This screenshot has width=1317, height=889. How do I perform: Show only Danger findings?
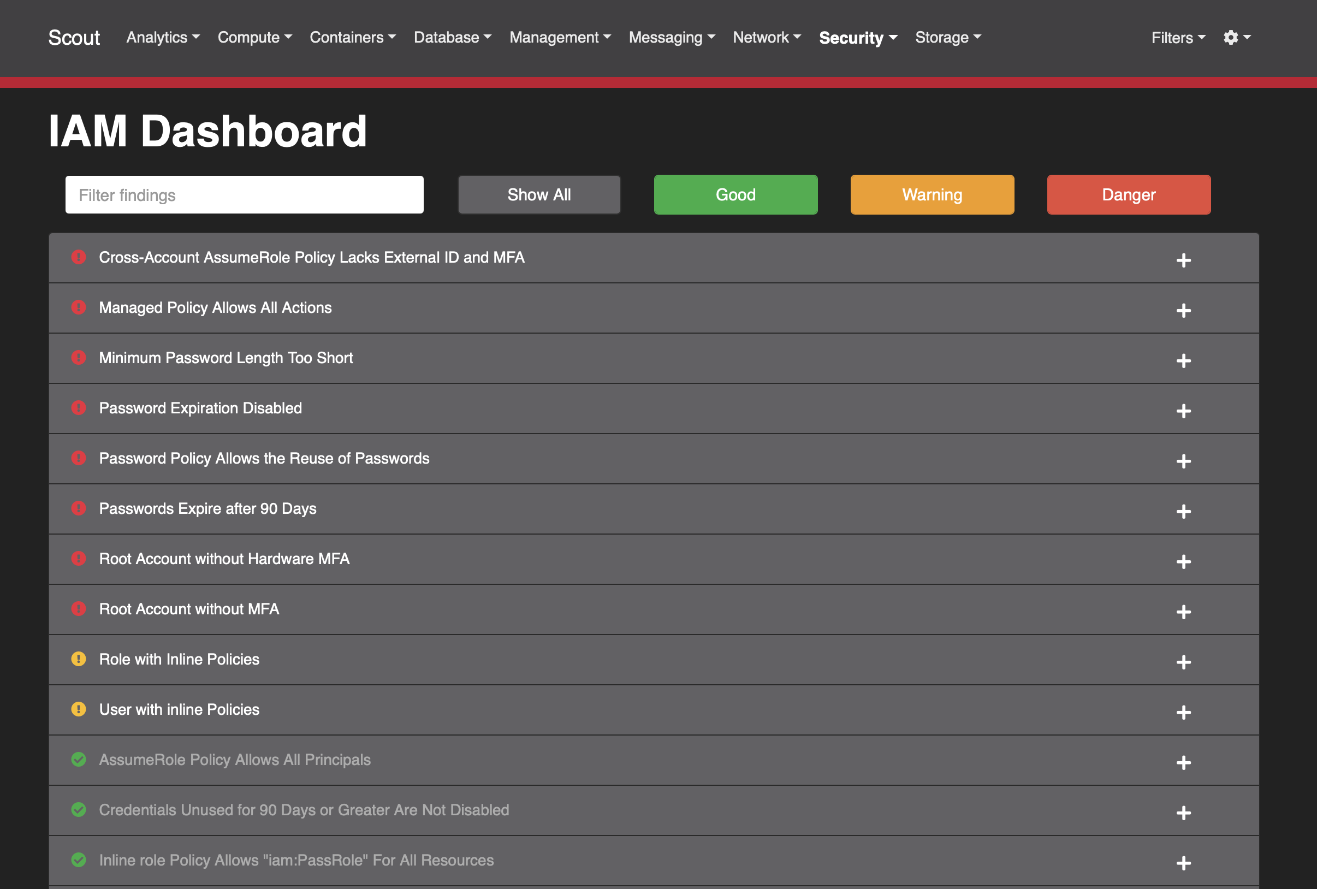click(x=1128, y=194)
